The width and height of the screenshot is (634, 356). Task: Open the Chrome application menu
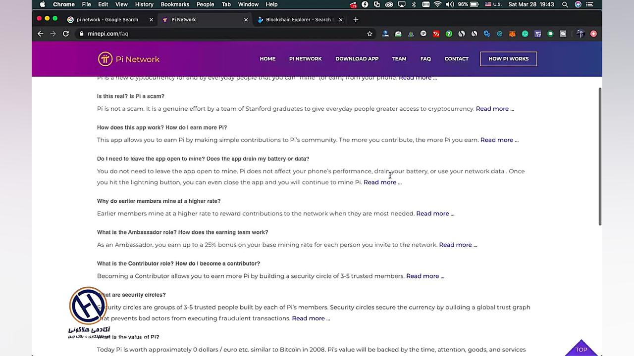coord(64,4)
